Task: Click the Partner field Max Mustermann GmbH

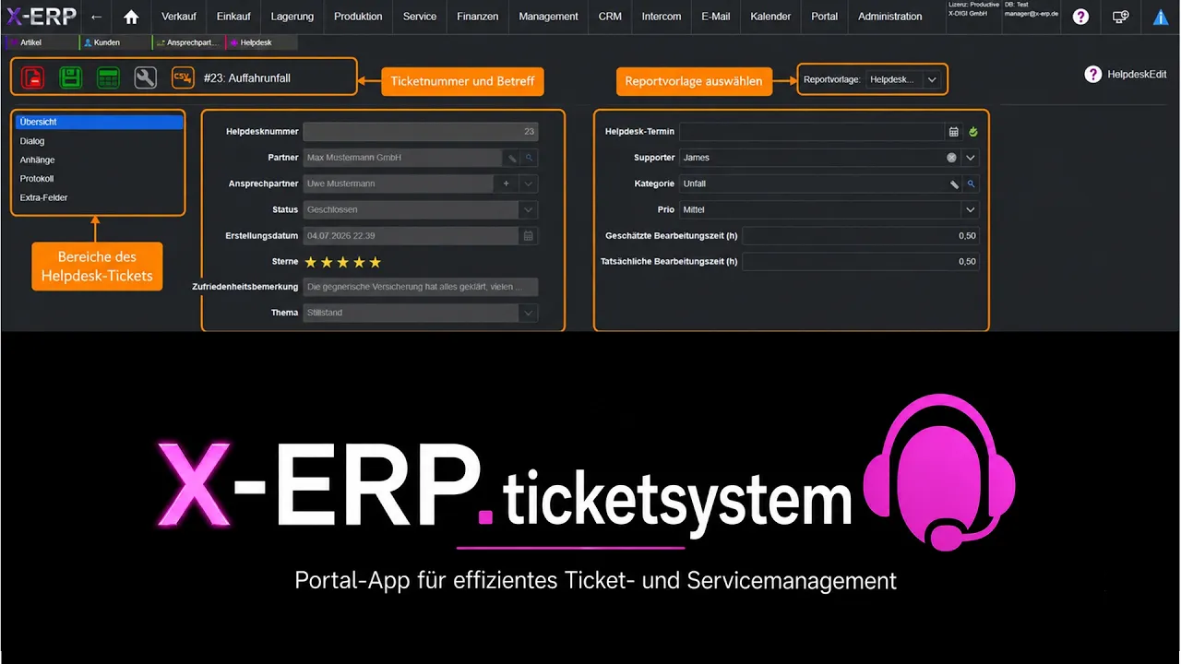Action: [x=402, y=158]
